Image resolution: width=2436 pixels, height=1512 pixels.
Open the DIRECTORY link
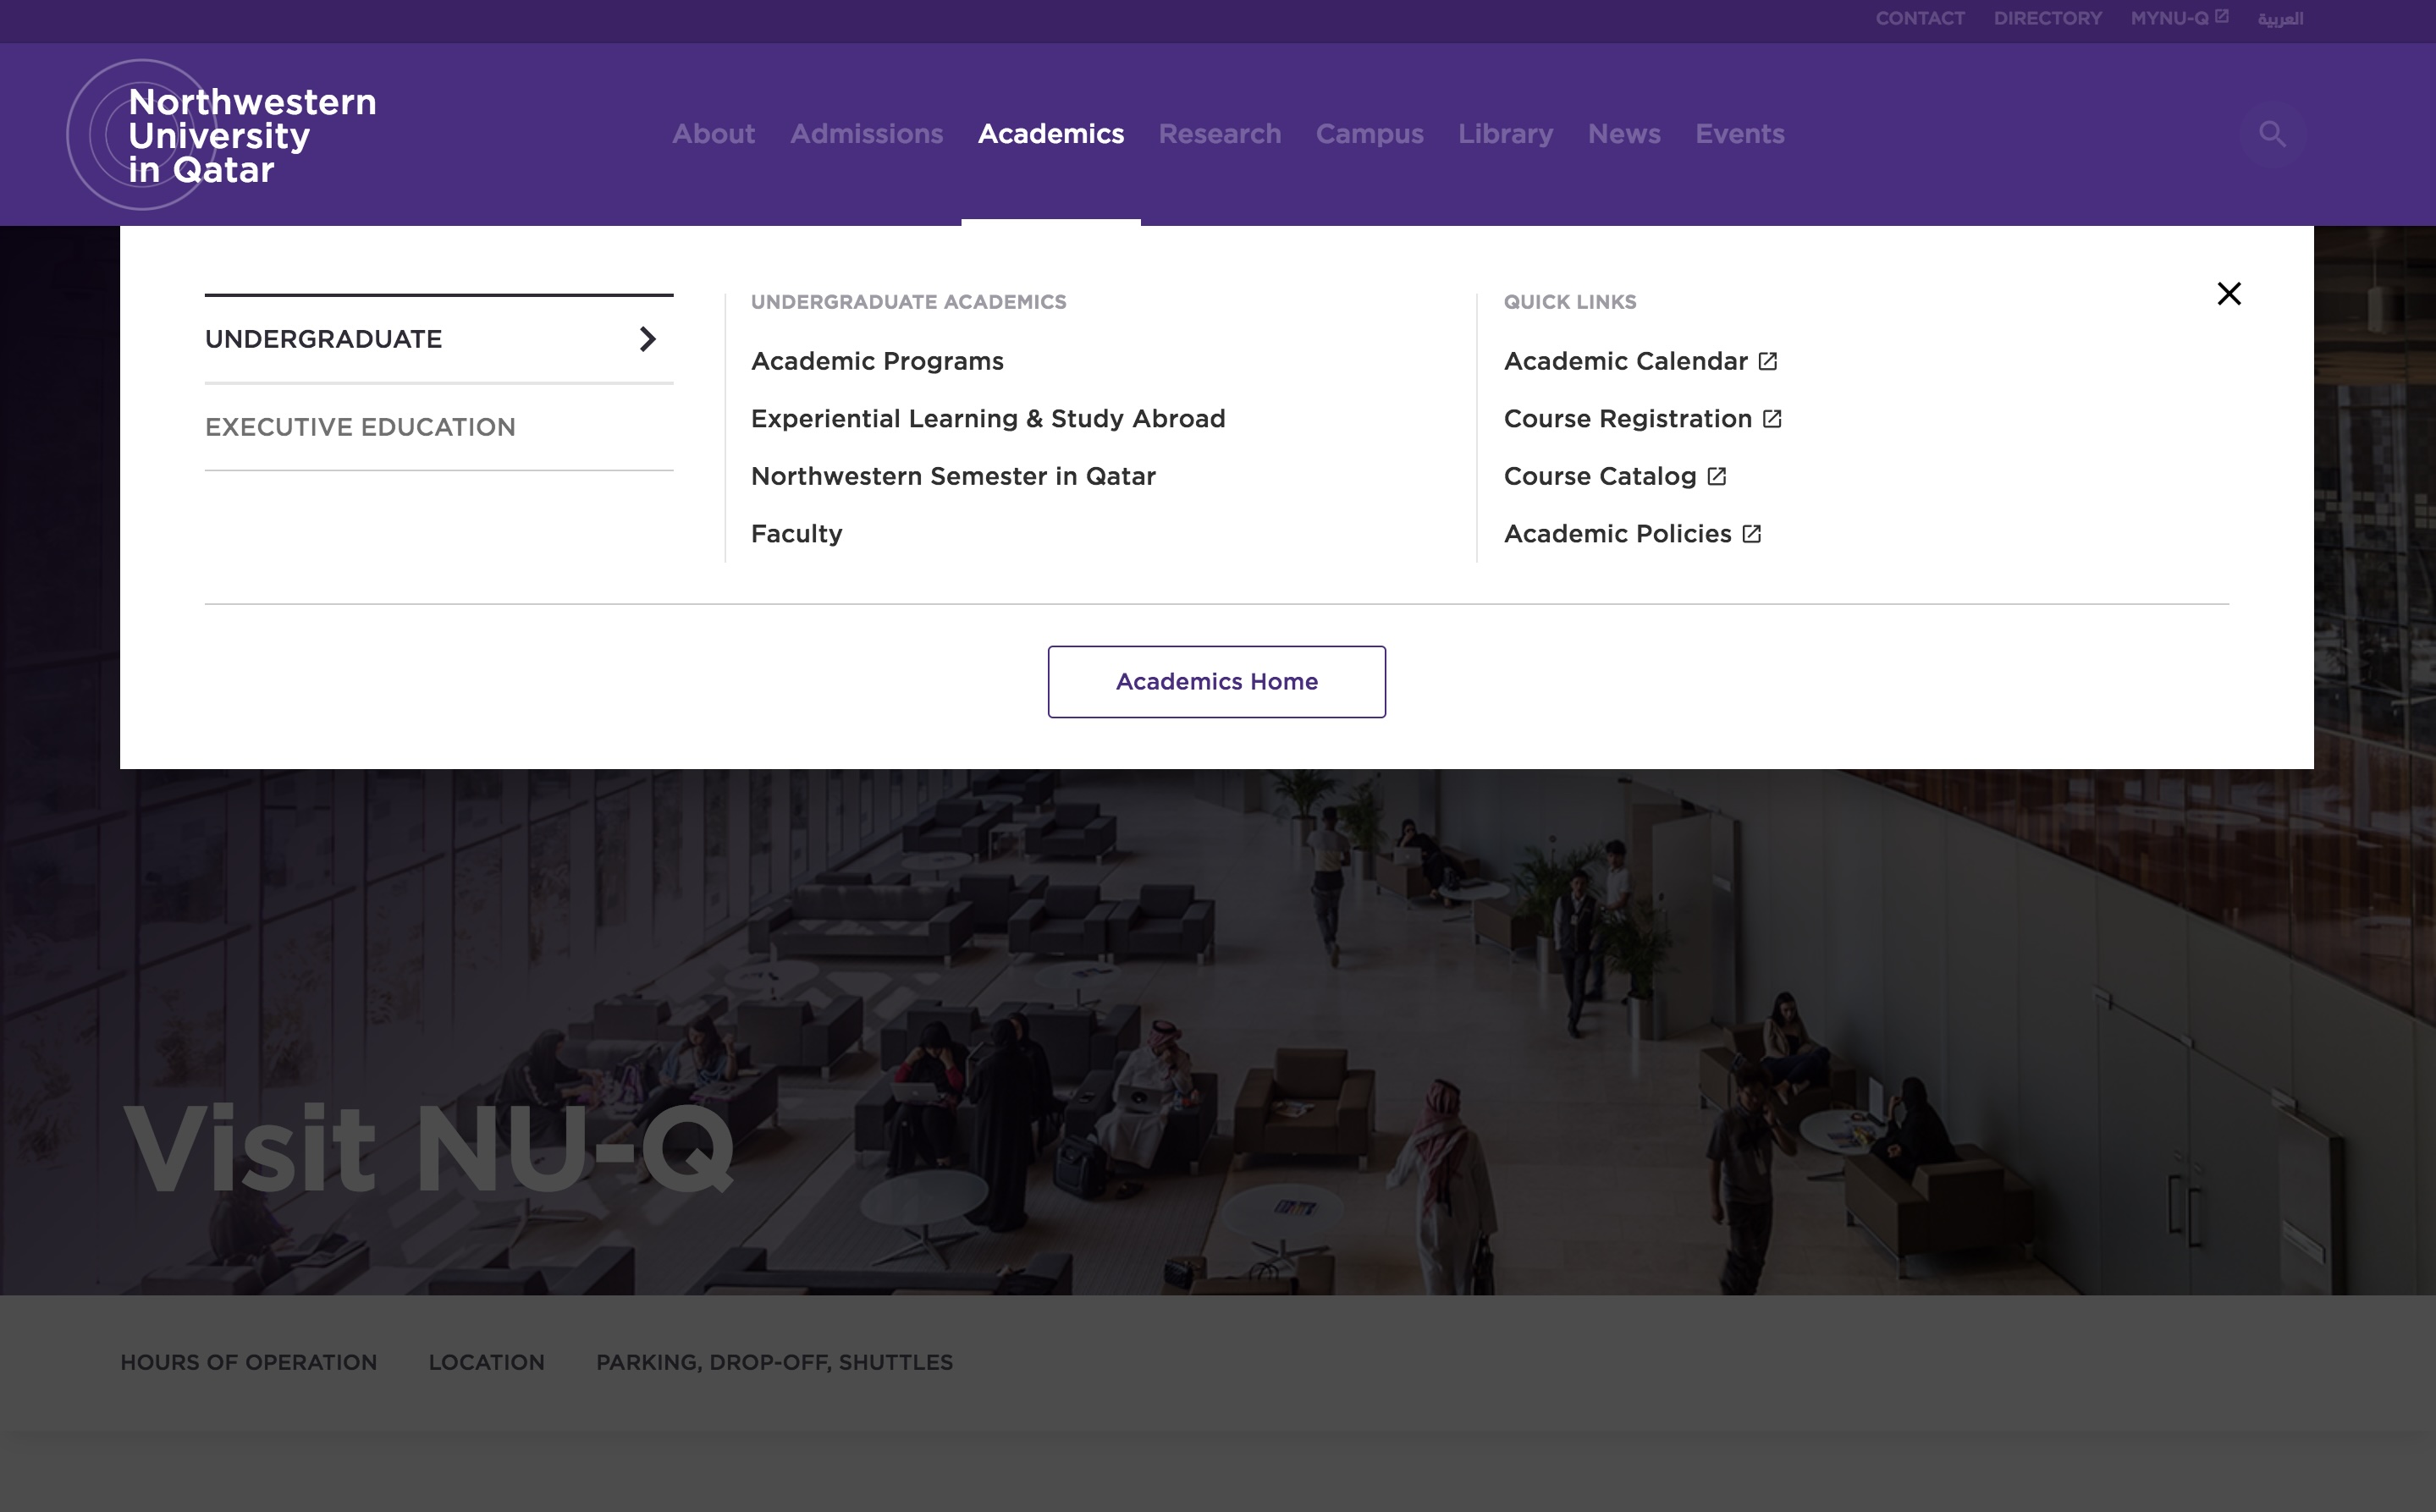[x=2047, y=18]
